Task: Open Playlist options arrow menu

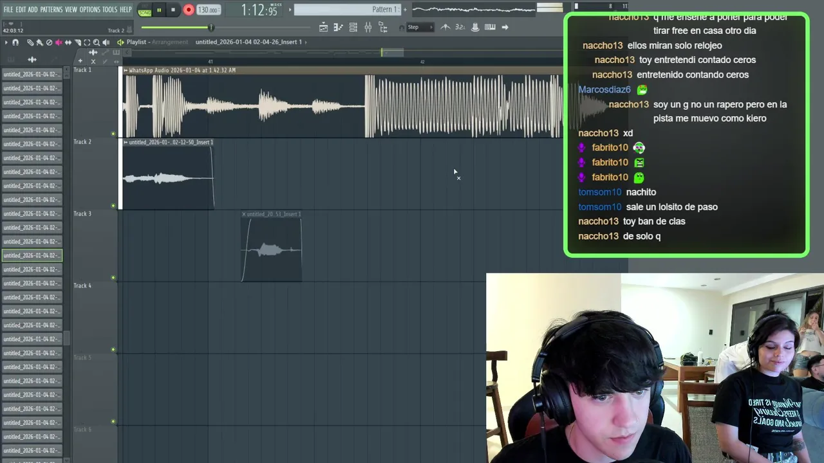Action: coord(6,42)
